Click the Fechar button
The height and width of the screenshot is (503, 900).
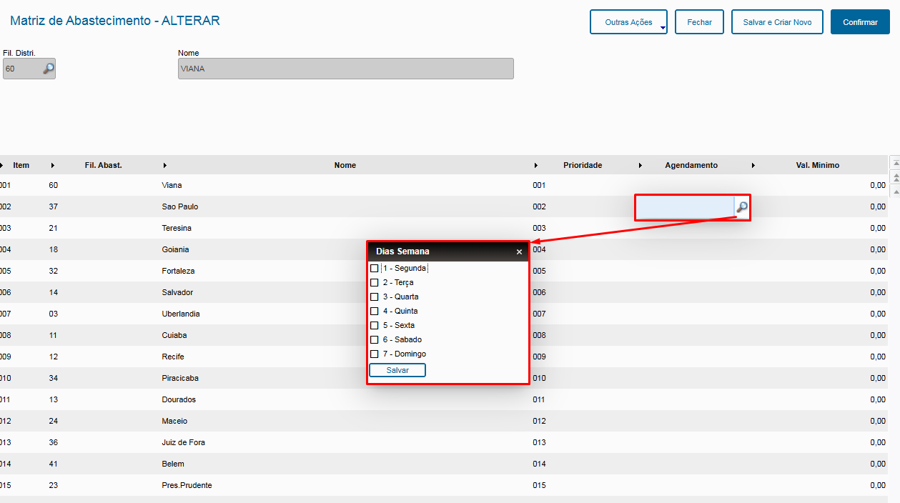click(699, 22)
